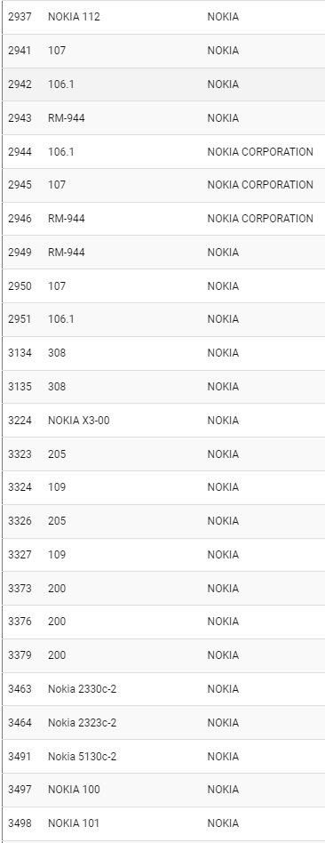Click NOKIA CORPORATION in row 2944
The width and height of the screenshot is (325, 843).
point(260,151)
